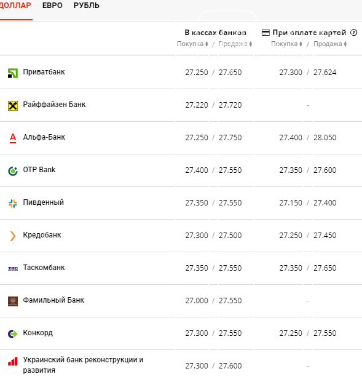This screenshot has height=382, width=362.
Task: Sort by Продажа under card payment column
Action: [x=330, y=44]
